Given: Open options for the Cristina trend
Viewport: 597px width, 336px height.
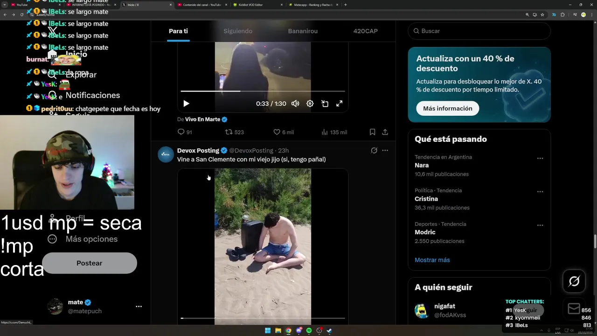Looking at the screenshot, I should pyautogui.click(x=540, y=192).
